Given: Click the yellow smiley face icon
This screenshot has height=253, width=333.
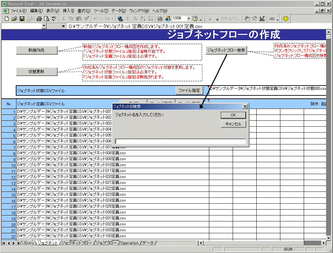Looking at the screenshot, I should [x=286, y=19].
